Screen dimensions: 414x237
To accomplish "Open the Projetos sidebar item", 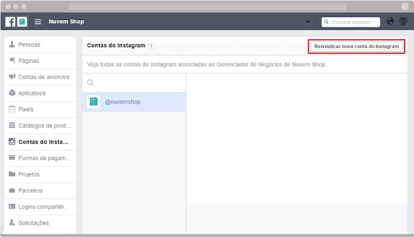I will pyautogui.click(x=40, y=174).
